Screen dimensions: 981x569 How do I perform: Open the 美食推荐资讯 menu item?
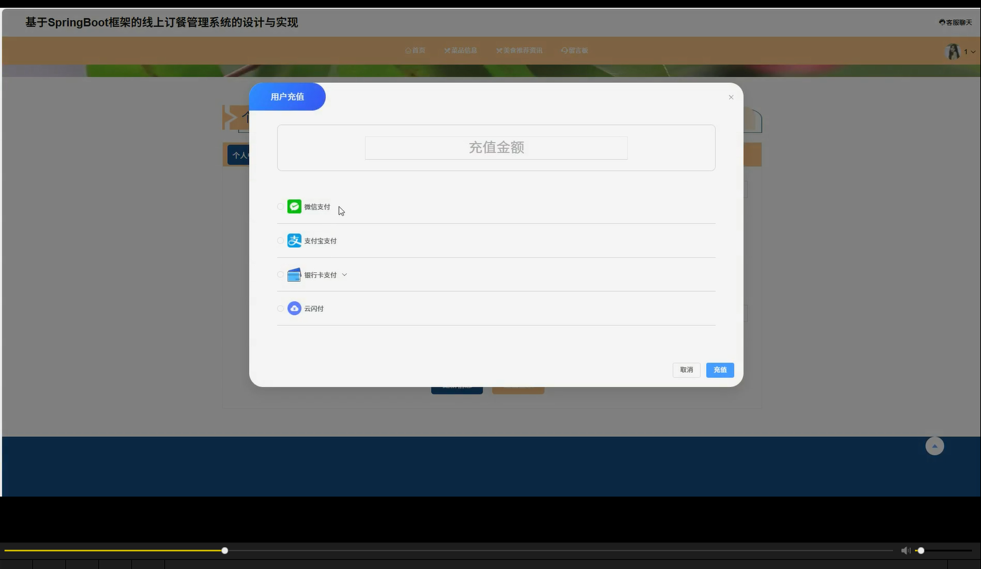point(520,50)
